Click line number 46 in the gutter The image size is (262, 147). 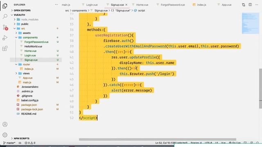pyautogui.click(x=72, y=85)
